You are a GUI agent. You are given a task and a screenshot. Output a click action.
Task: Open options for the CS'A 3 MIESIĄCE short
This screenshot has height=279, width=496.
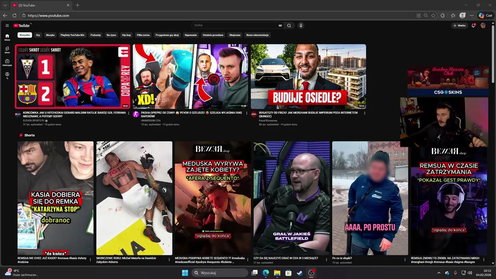(x=327, y=260)
